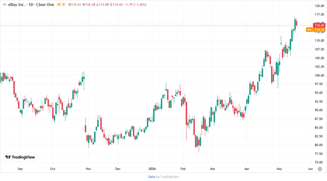This screenshot has height=181, width=327.
Task: Click the 90.00 price axis label
Action: click(x=319, y=110)
